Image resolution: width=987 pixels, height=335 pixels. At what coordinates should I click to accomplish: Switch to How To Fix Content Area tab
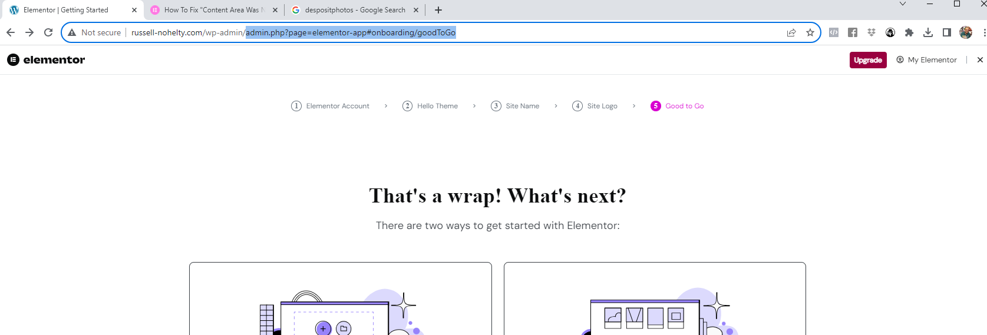[214, 10]
